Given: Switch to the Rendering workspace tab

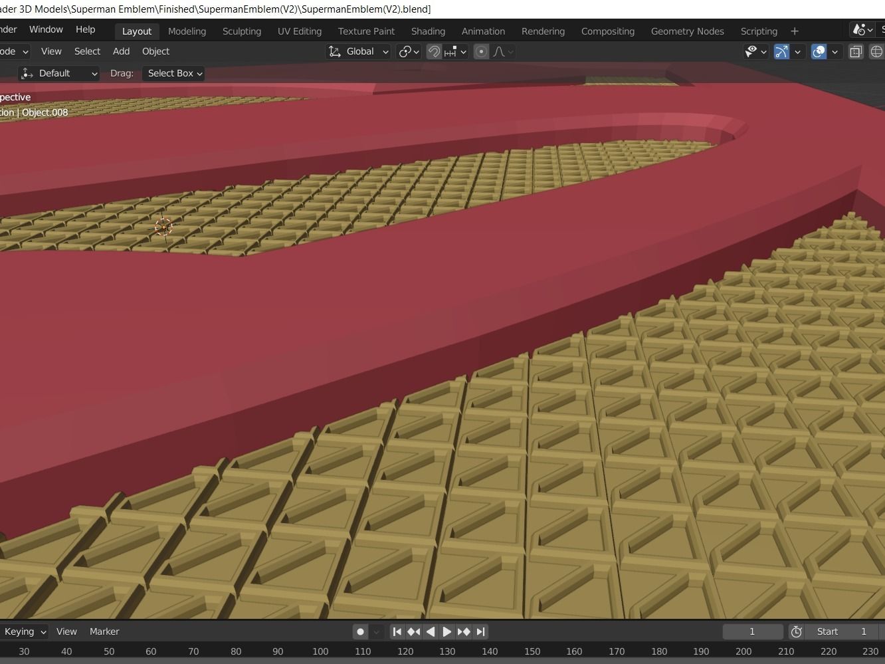Looking at the screenshot, I should tap(543, 31).
